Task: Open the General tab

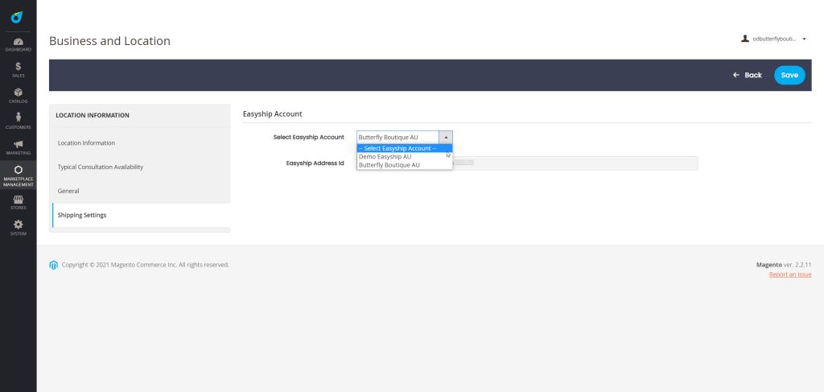Action: [x=140, y=192]
